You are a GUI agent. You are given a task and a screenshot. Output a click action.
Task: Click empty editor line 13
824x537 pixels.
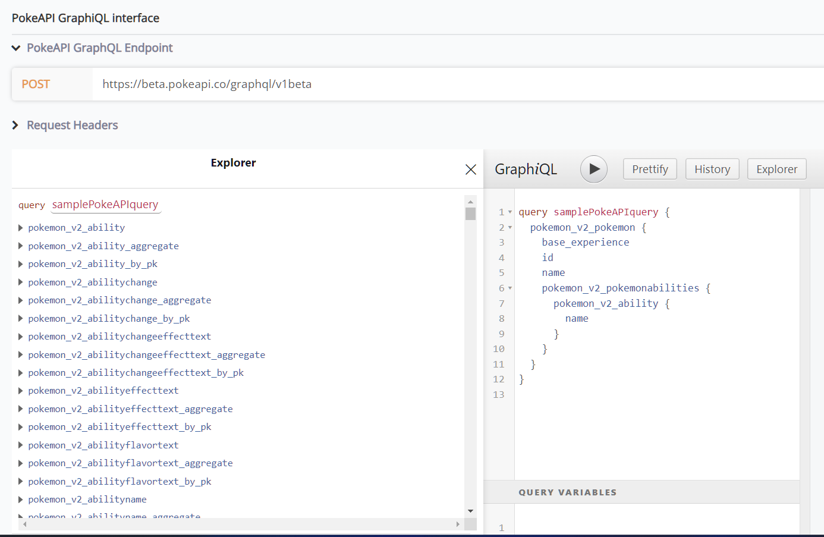(x=656, y=394)
